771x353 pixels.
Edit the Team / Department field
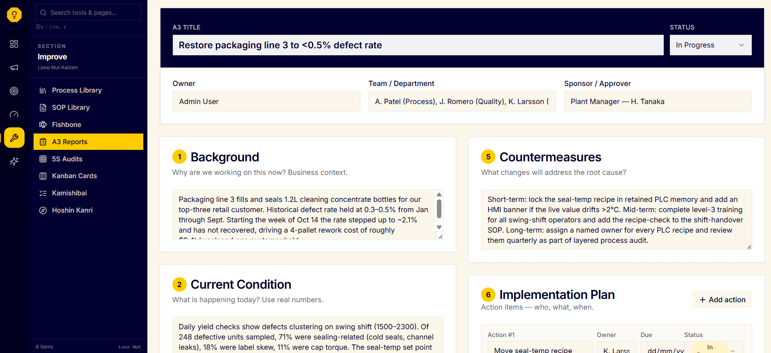pyautogui.click(x=462, y=101)
